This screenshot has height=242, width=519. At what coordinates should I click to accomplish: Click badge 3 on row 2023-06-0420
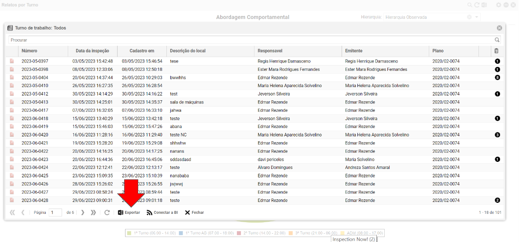tap(497, 135)
